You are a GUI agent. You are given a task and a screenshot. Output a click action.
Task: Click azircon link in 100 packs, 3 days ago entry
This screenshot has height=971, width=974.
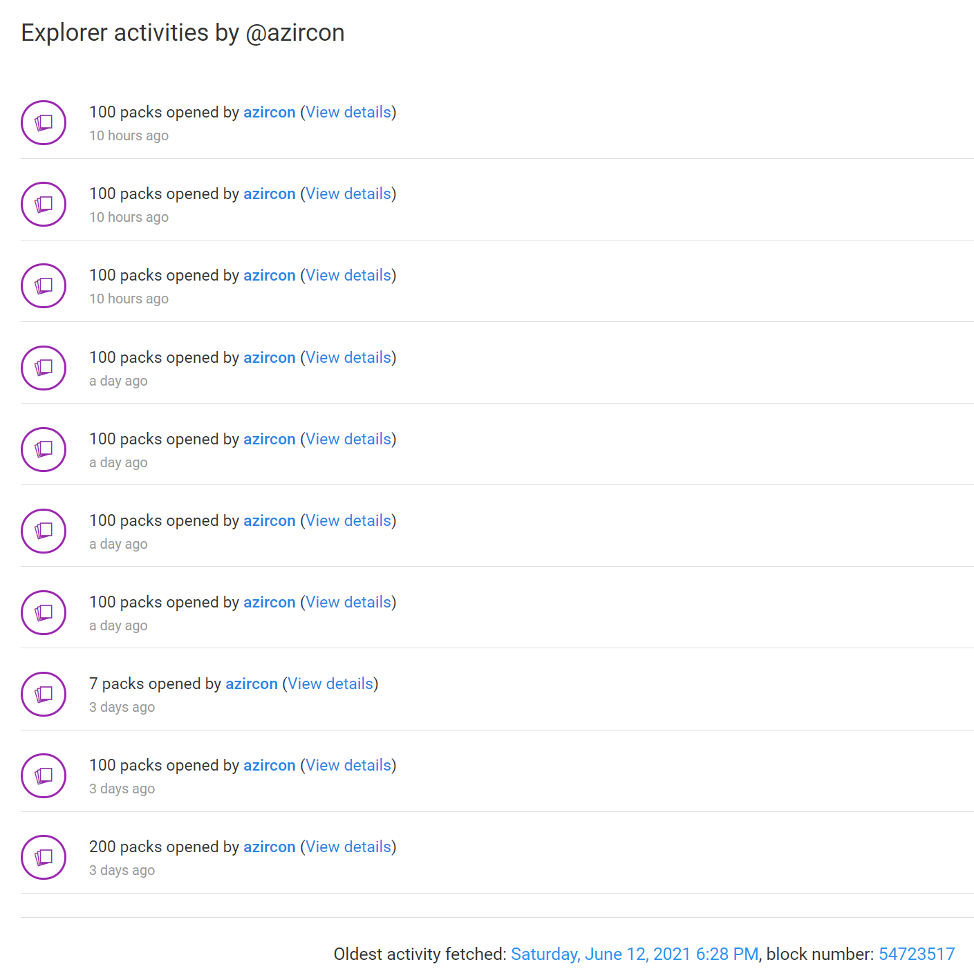(270, 765)
